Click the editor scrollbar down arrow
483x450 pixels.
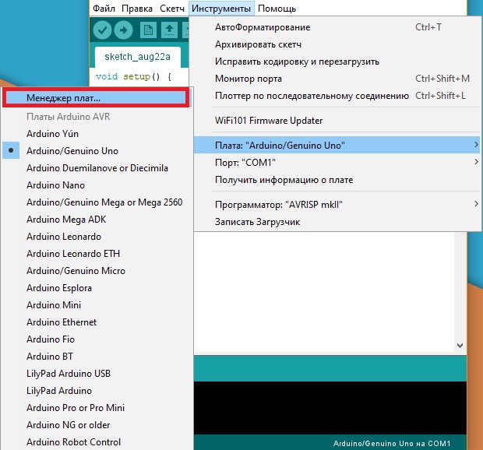pos(460,346)
